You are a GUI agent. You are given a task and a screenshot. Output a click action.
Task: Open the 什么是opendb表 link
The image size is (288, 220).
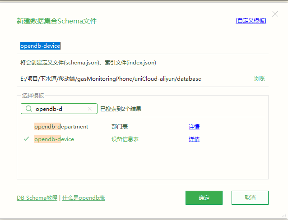click(x=84, y=198)
